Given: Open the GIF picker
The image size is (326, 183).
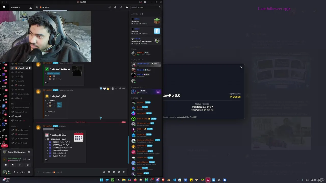Looking at the screenshot, I should (109, 172).
